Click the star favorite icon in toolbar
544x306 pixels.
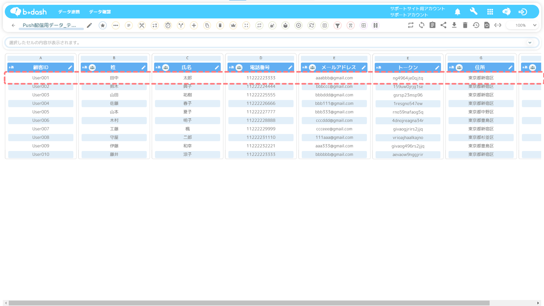point(103,26)
